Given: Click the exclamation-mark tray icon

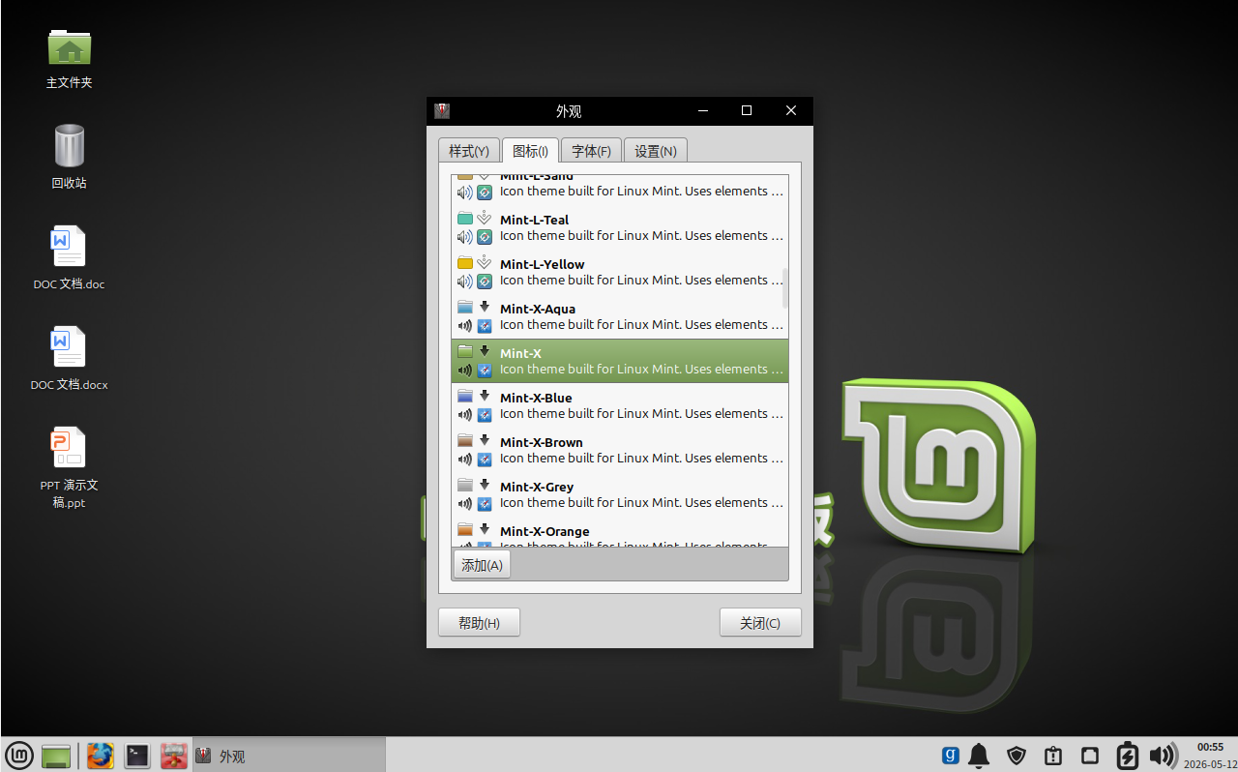Looking at the screenshot, I should [x=1053, y=756].
